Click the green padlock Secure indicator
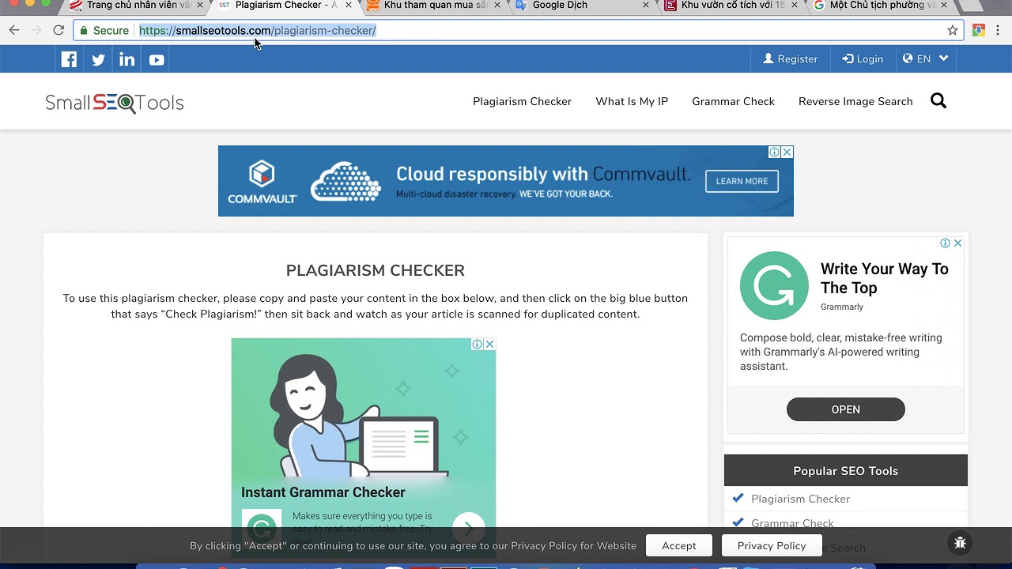Image resolution: width=1012 pixels, height=569 pixels. pyautogui.click(x=104, y=30)
